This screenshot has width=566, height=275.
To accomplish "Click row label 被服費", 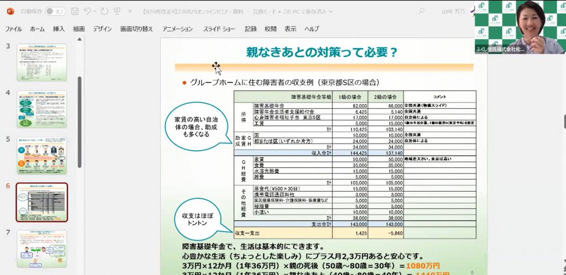I will pos(261,207).
